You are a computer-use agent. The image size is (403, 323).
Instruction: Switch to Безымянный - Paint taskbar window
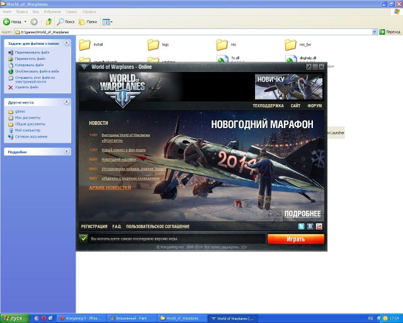131,319
